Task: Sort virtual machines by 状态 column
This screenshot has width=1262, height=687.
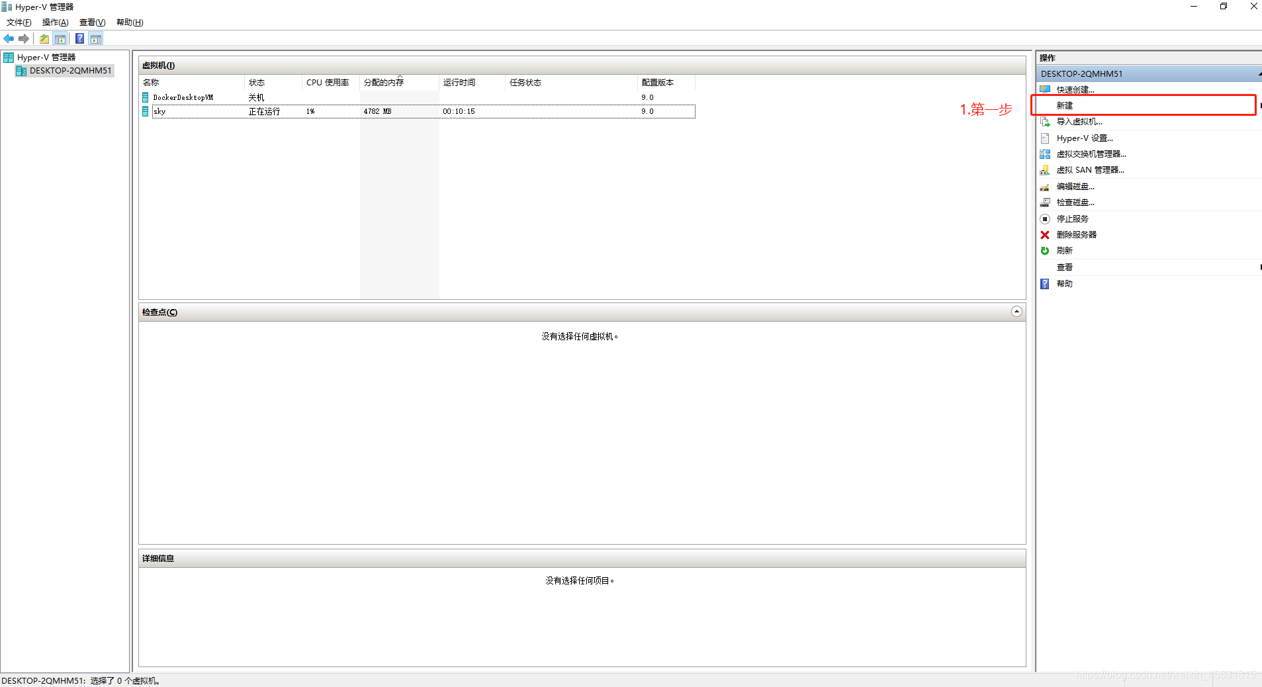Action: coord(273,83)
